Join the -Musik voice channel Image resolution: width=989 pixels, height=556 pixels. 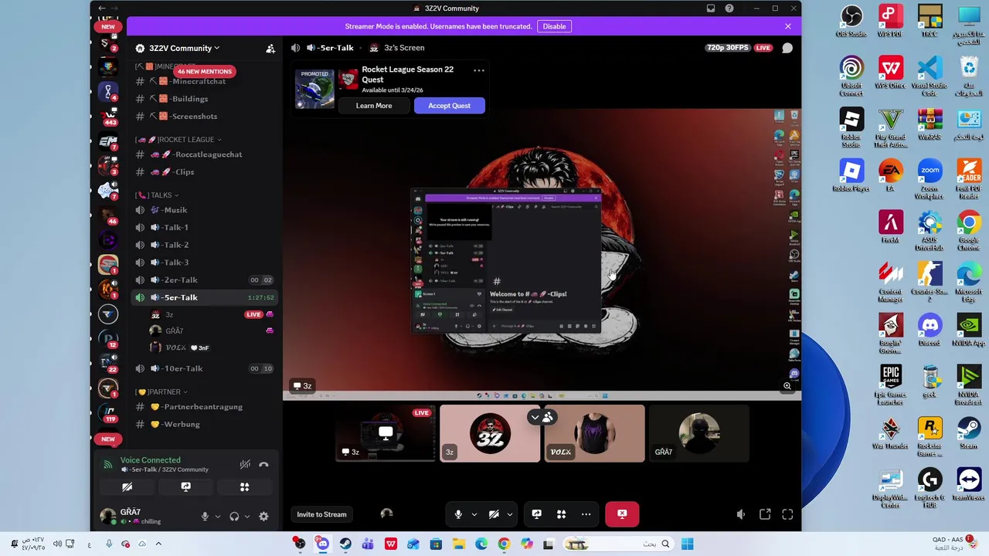click(204, 210)
